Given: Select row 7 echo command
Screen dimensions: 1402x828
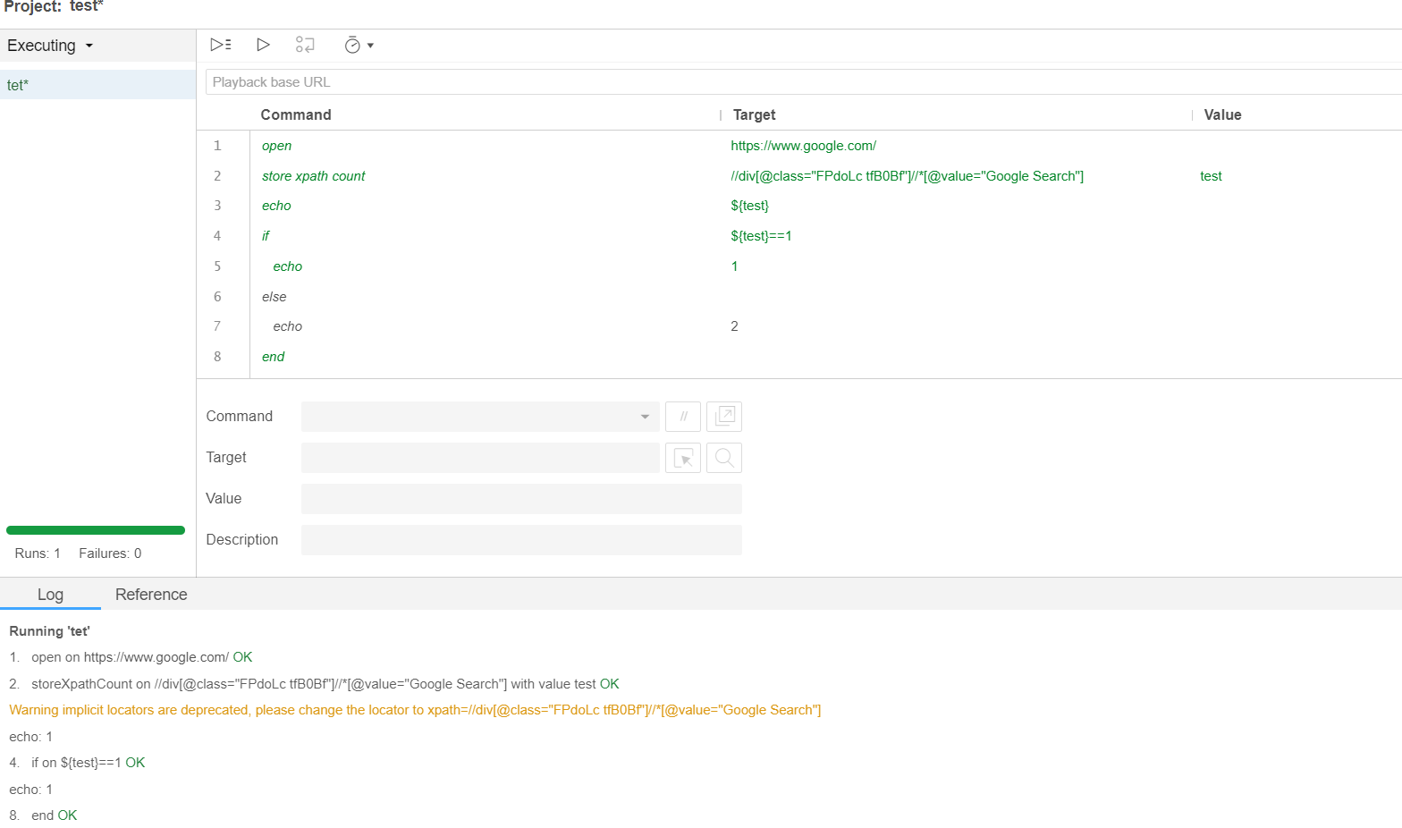Looking at the screenshot, I should (799, 326).
